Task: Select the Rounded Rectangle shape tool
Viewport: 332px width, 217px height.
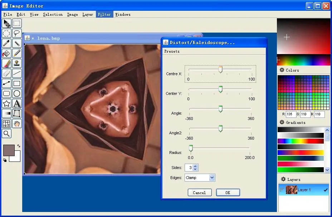Action: tap(6, 93)
